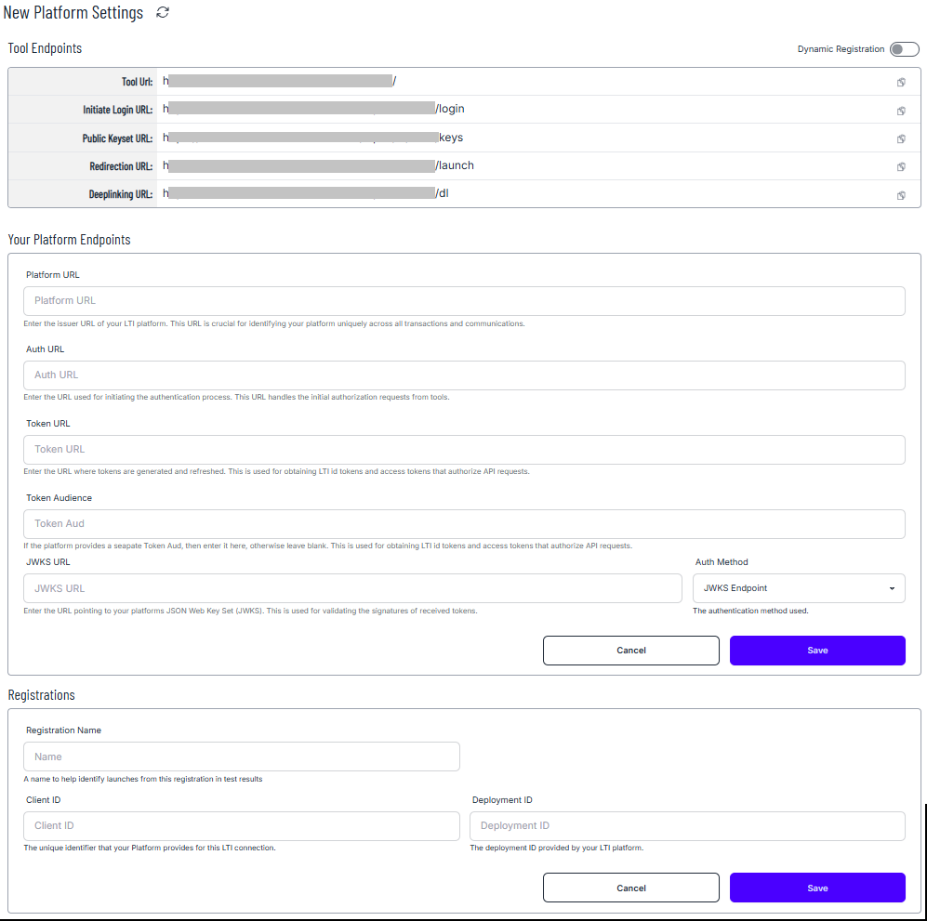Image resolution: width=927 pixels, height=921 pixels.
Task: Copy the Initiate Login URL
Action: (x=900, y=110)
